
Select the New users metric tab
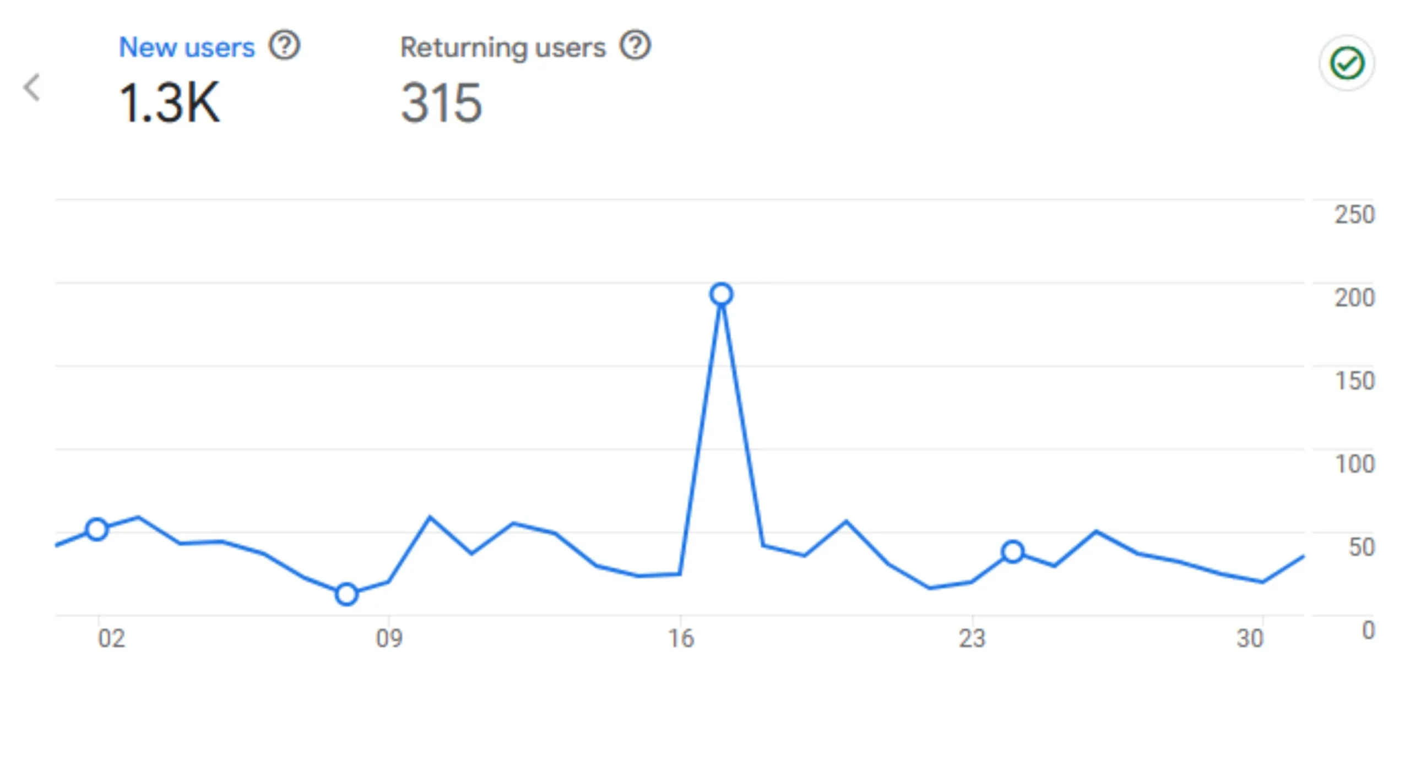[187, 47]
